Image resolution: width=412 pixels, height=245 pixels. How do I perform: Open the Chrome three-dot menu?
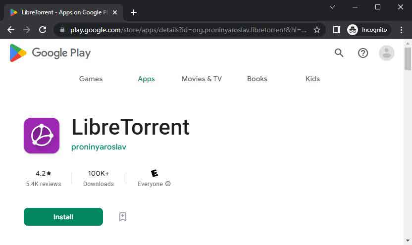point(401,30)
